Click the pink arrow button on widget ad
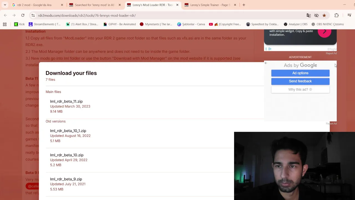 pos(324,32)
